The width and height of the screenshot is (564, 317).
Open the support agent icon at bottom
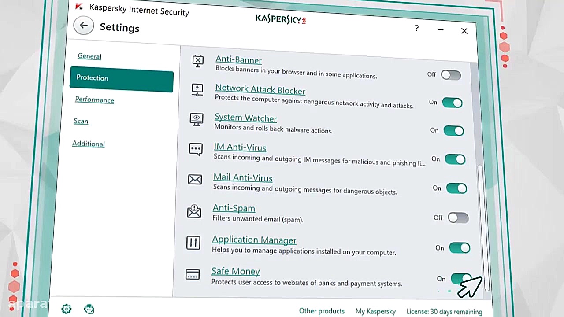point(89,309)
